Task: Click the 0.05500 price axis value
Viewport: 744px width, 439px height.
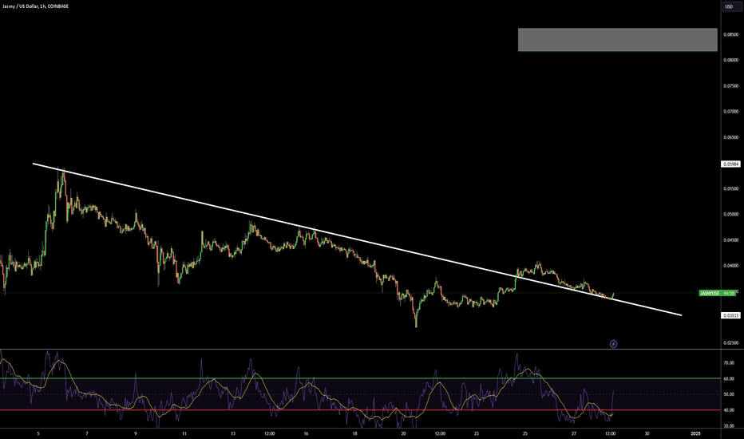Action: [730, 188]
